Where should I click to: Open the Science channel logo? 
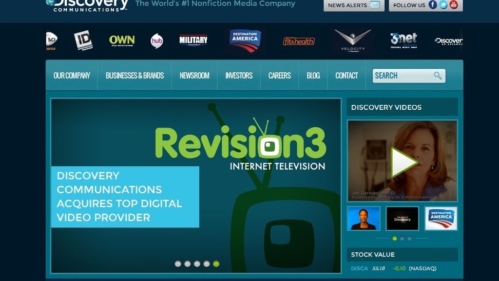52,41
